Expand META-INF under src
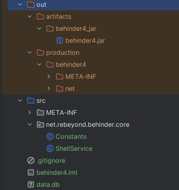This screenshot has width=179, height=190. 30,112
